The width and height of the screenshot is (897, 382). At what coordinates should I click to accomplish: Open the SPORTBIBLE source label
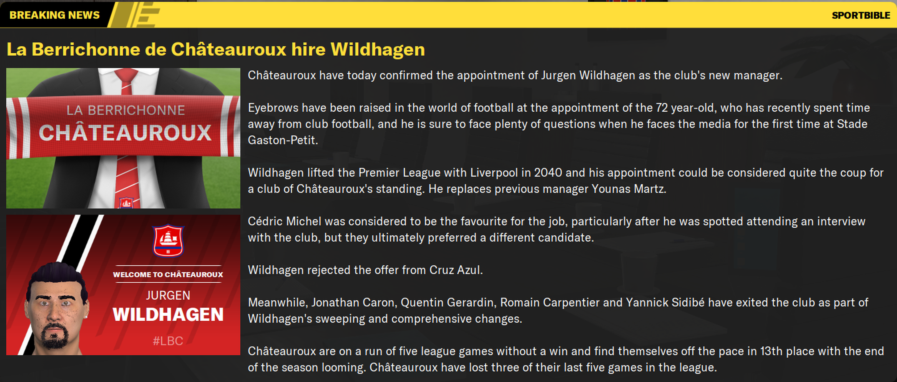point(861,15)
